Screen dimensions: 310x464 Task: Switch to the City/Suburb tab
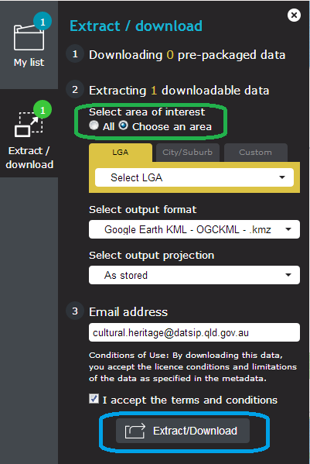click(x=188, y=153)
